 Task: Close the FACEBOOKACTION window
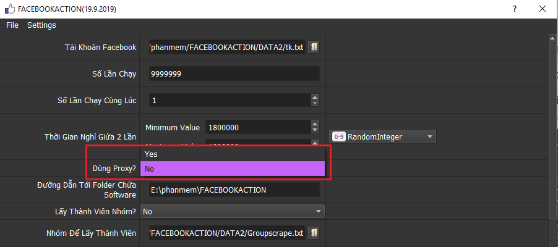pyautogui.click(x=543, y=9)
